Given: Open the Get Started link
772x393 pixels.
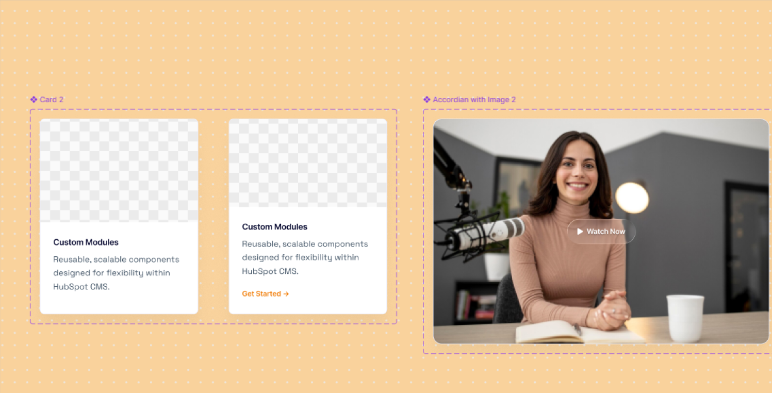Looking at the screenshot, I should [x=262, y=294].
